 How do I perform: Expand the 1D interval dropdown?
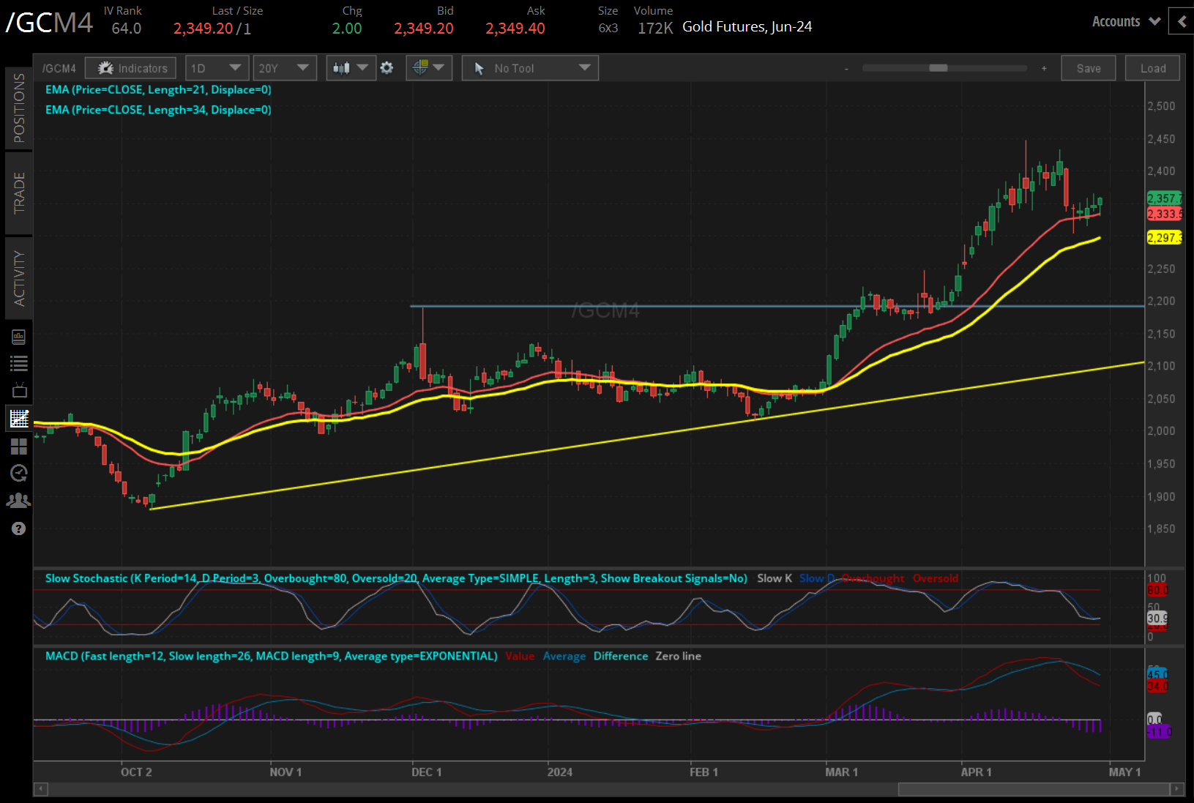point(217,68)
